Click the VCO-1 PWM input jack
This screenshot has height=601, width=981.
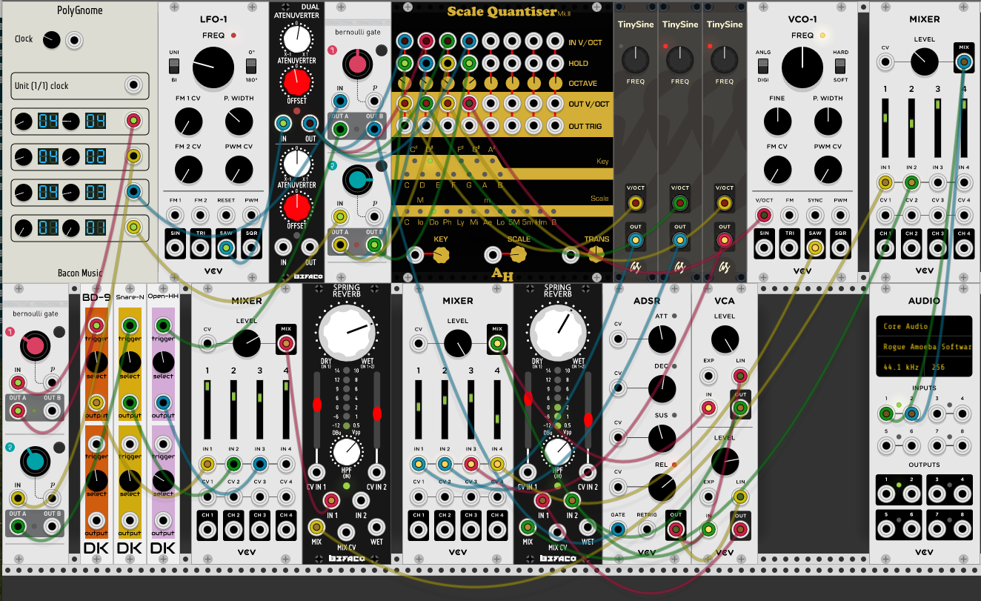pos(841,216)
